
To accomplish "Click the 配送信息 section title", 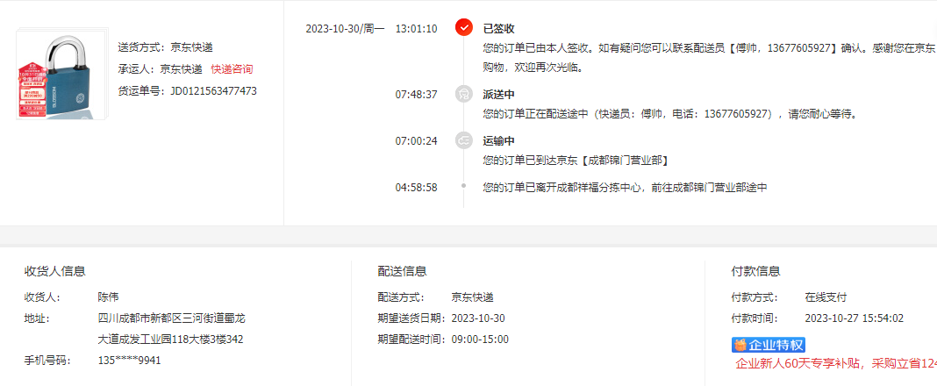I will pos(402,271).
